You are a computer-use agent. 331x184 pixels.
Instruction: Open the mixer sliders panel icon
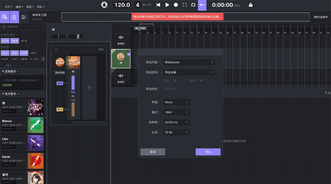pyautogui.click(x=24, y=17)
